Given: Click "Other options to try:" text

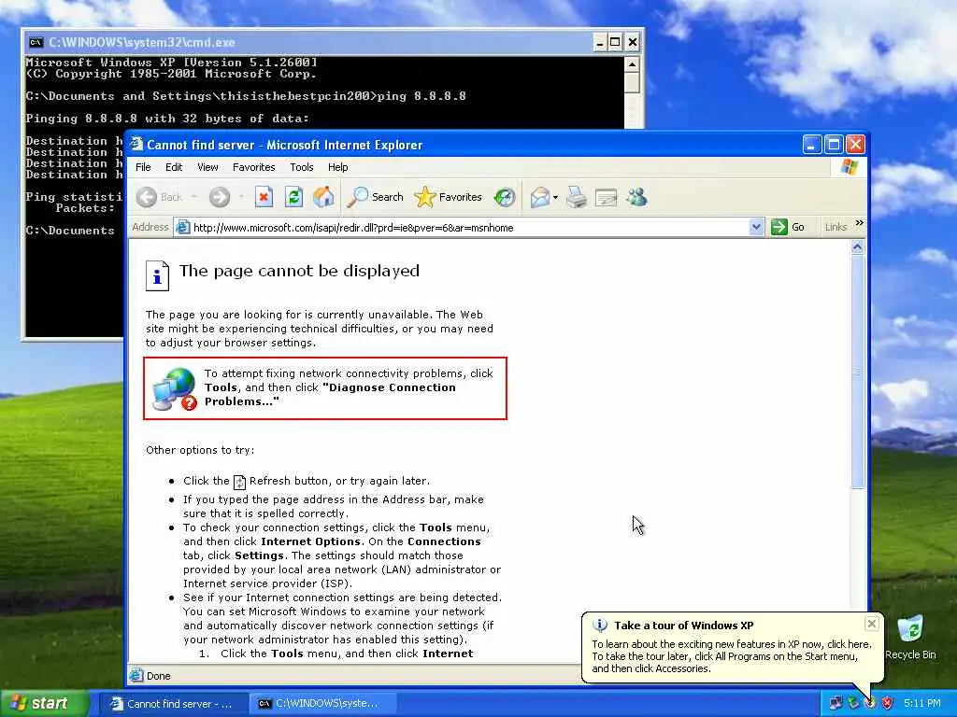Looking at the screenshot, I should click(x=200, y=450).
